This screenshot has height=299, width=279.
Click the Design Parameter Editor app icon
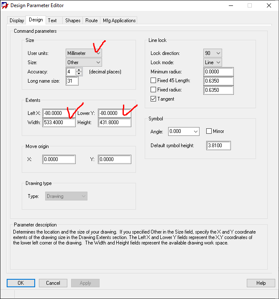(x=5, y=5)
